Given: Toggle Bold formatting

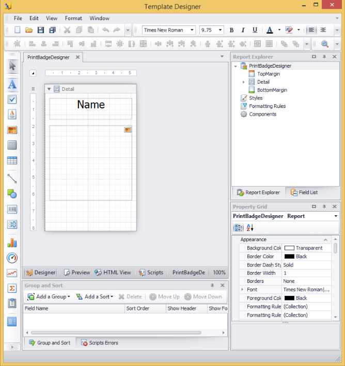Looking at the screenshot, I should pyautogui.click(x=231, y=30).
